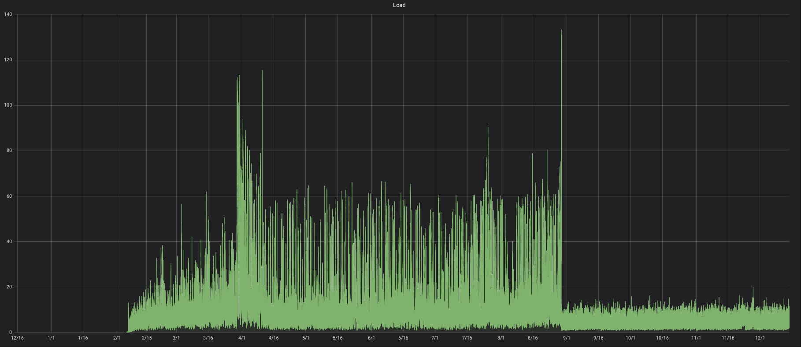
Task: Select the 7/16 date label
Action: click(x=467, y=338)
